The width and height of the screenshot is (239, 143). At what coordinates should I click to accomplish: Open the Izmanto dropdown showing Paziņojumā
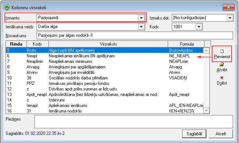click(x=141, y=18)
